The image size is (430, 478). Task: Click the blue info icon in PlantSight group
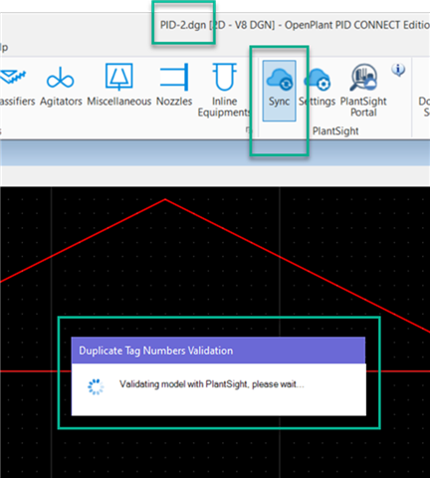(x=398, y=70)
